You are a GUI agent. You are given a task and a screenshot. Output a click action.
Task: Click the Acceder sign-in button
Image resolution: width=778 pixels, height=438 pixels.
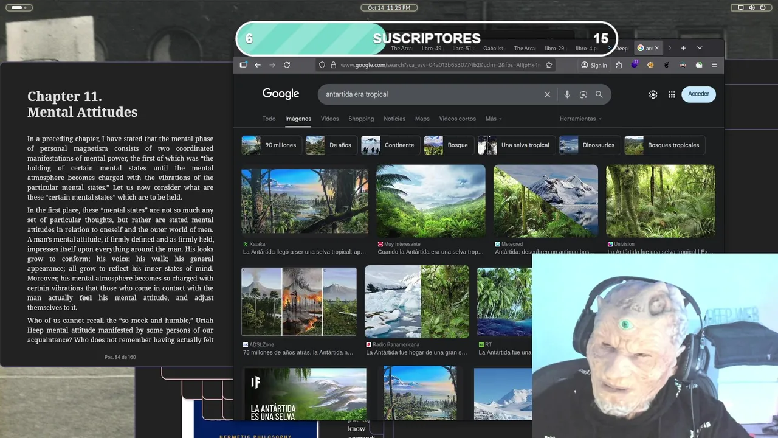point(698,94)
